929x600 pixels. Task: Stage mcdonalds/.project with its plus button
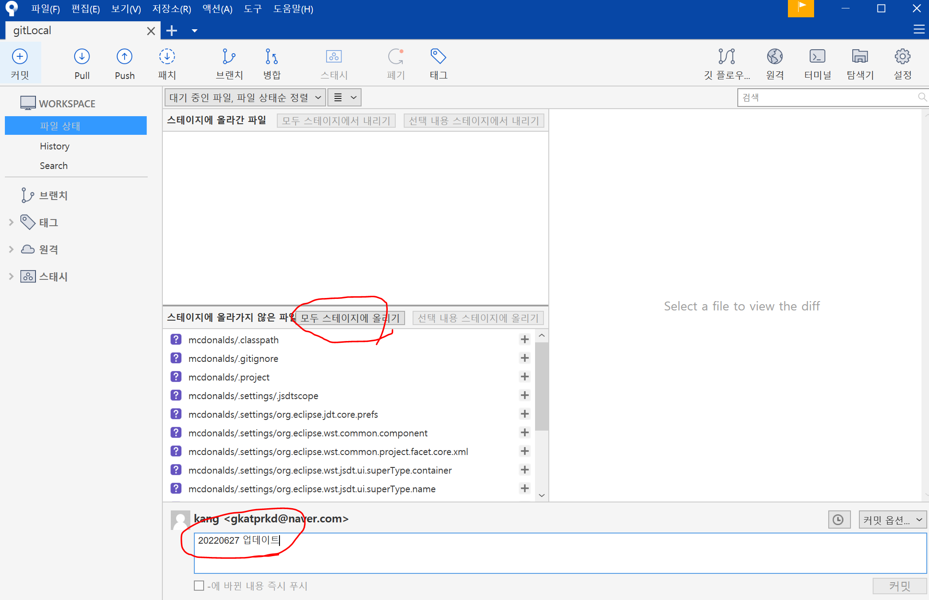pyautogui.click(x=525, y=376)
